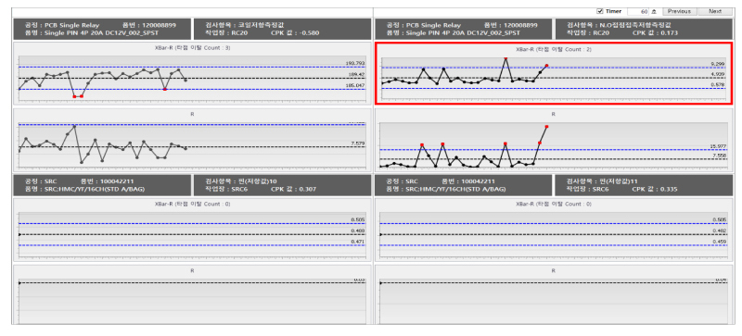
Task: Click the 핀(저장값)11 inspection item header
Action: [x=602, y=181]
